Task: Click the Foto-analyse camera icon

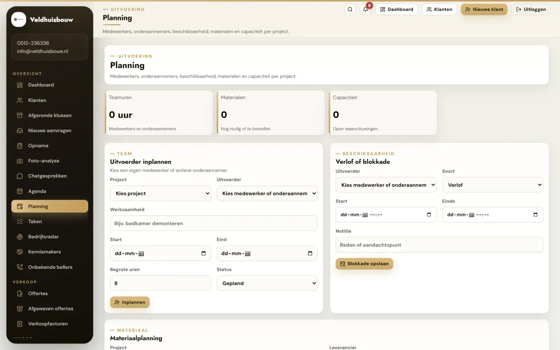Action: 20,161
